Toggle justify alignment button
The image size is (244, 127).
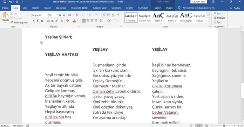click(x=96, y=21)
